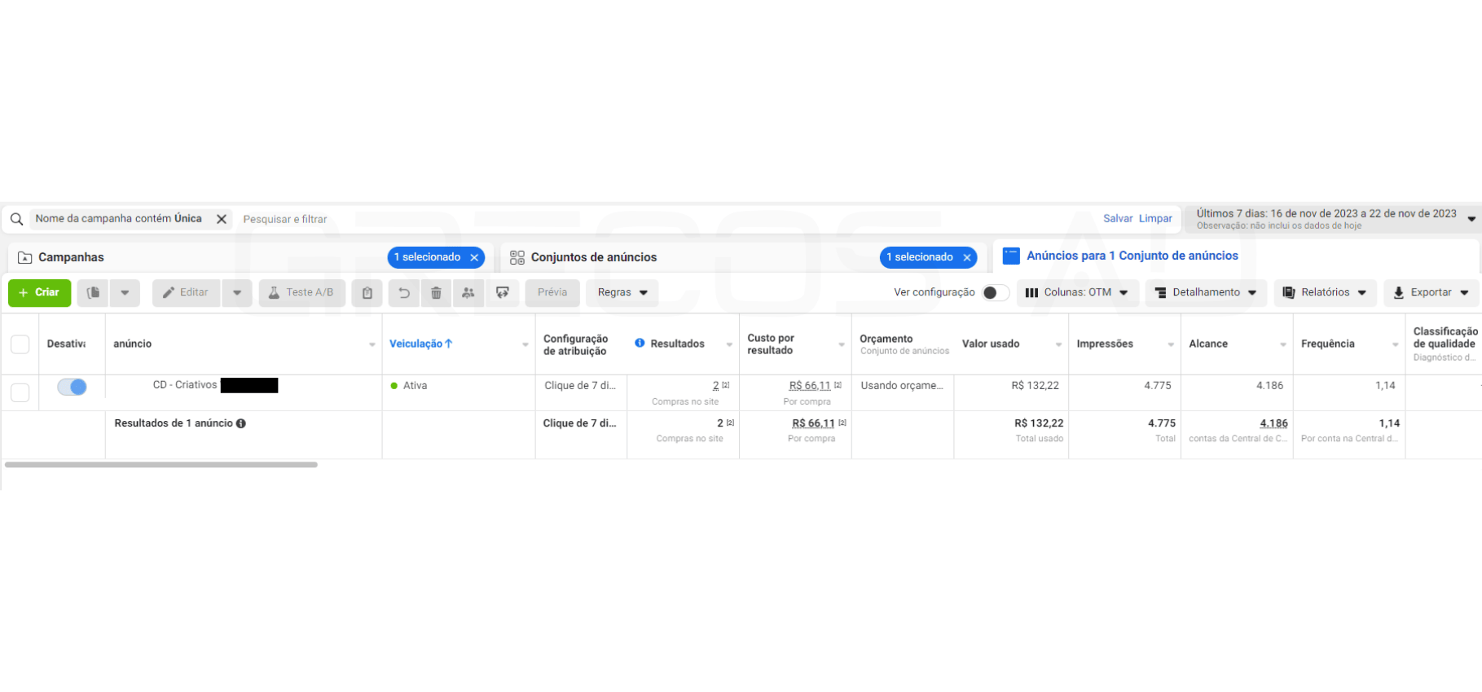Click the Editar button
Screen dimensions: 1482x692
click(x=186, y=292)
